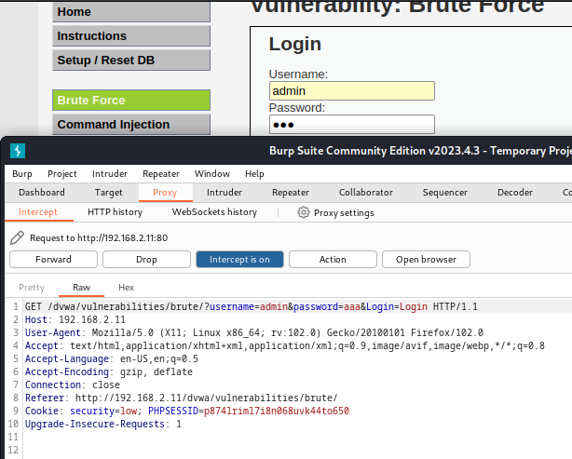
Task: Open the Sequencer tab
Action: click(444, 192)
